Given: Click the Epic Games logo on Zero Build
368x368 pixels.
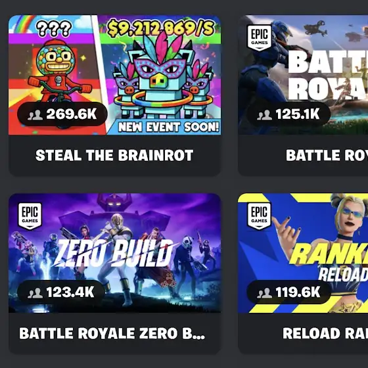Looking at the screenshot, I should [30, 216].
